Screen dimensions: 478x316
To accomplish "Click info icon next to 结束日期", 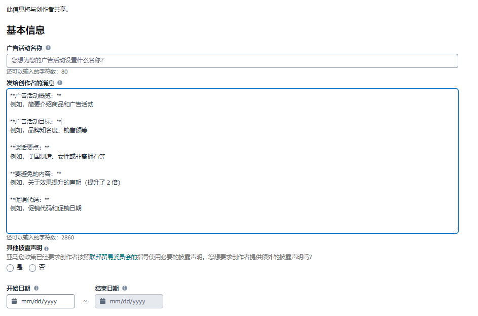I will 125,288.
